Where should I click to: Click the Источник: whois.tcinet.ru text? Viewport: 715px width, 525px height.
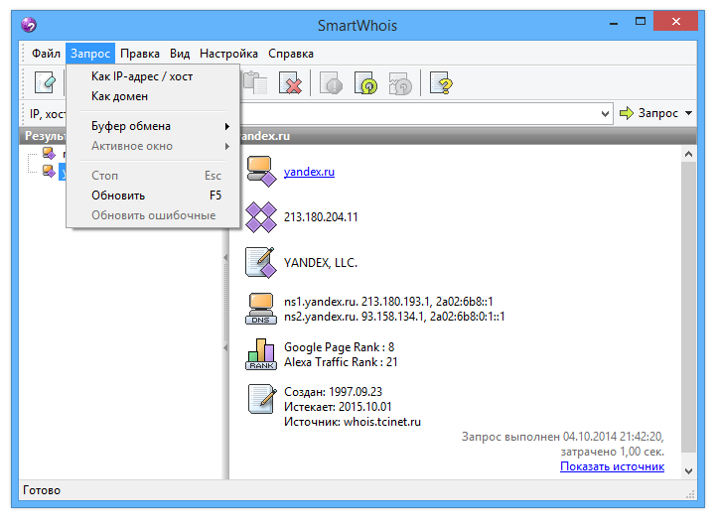(352, 422)
